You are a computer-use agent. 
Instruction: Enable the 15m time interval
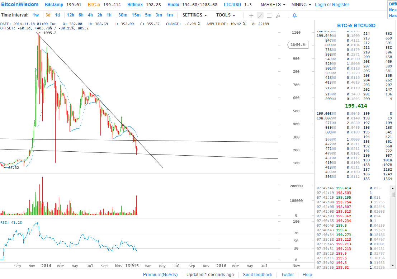point(136,15)
